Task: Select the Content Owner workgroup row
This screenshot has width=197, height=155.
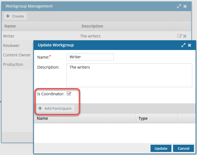Action: (17, 55)
